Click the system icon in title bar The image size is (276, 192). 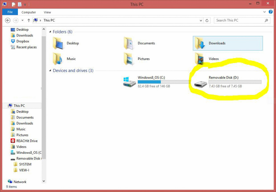click(4, 4)
